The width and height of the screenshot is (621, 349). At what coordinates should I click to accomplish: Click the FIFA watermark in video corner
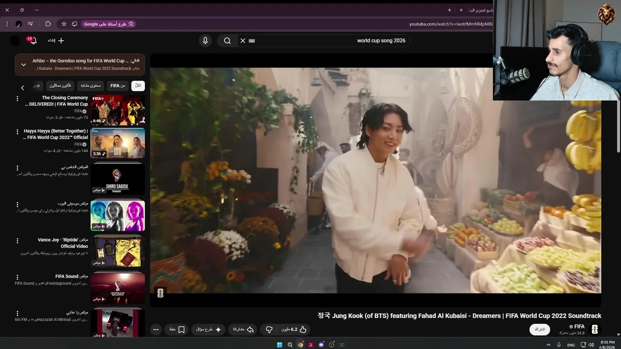(161, 292)
